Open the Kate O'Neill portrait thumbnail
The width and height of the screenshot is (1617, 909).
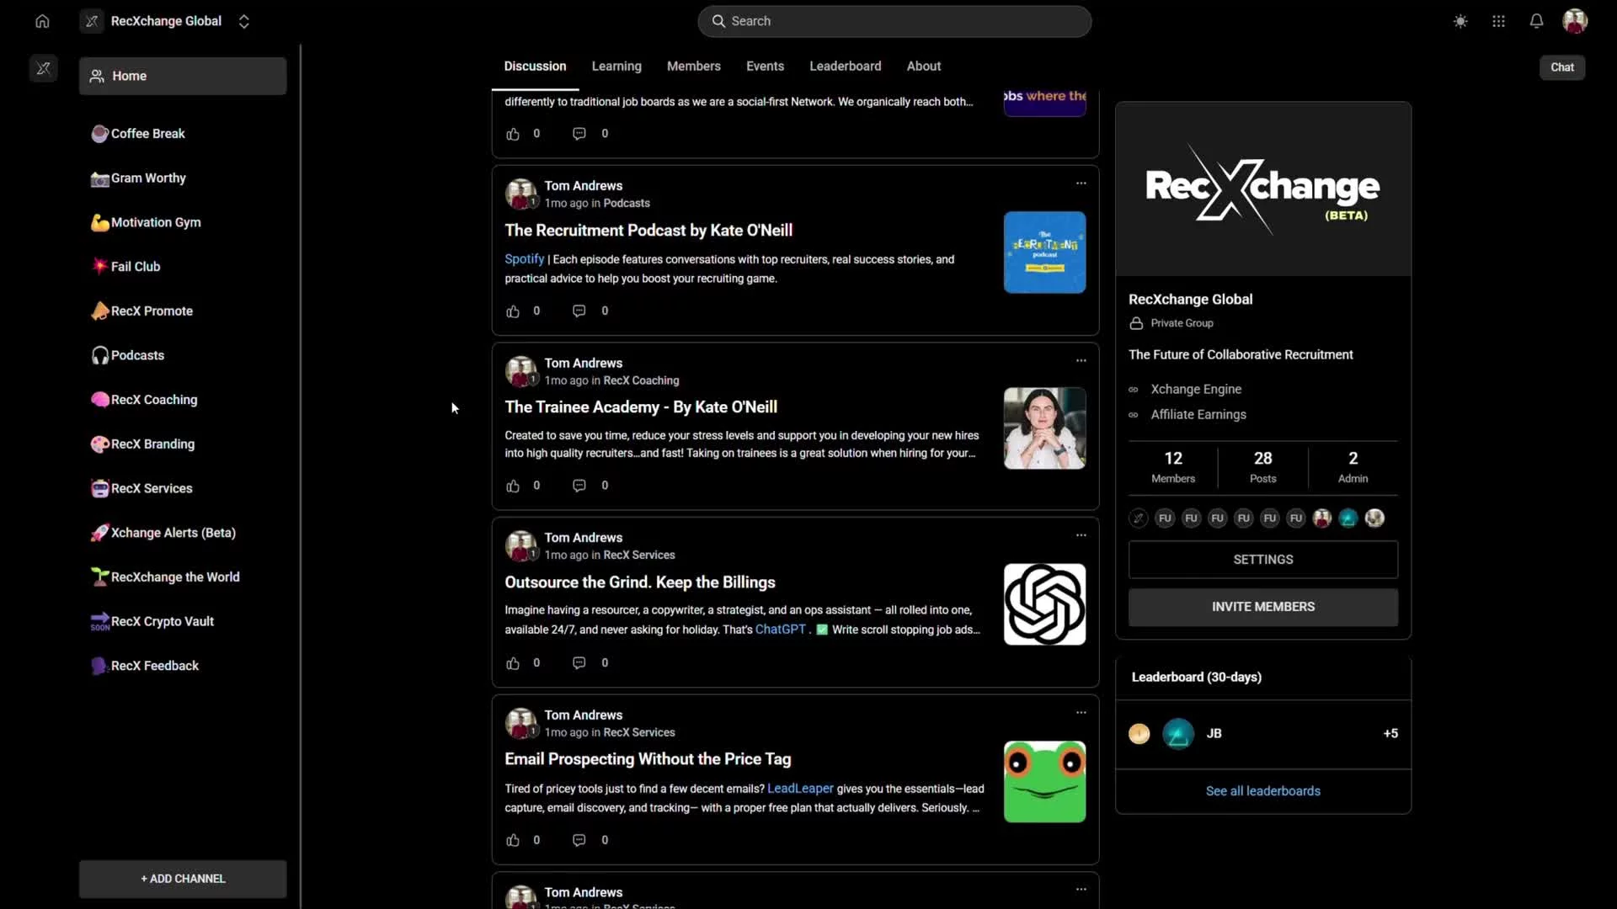(x=1044, y=428)
